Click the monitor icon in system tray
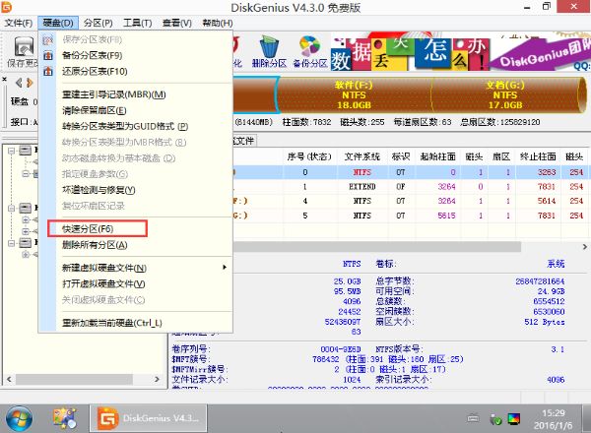 pos(514,418)
